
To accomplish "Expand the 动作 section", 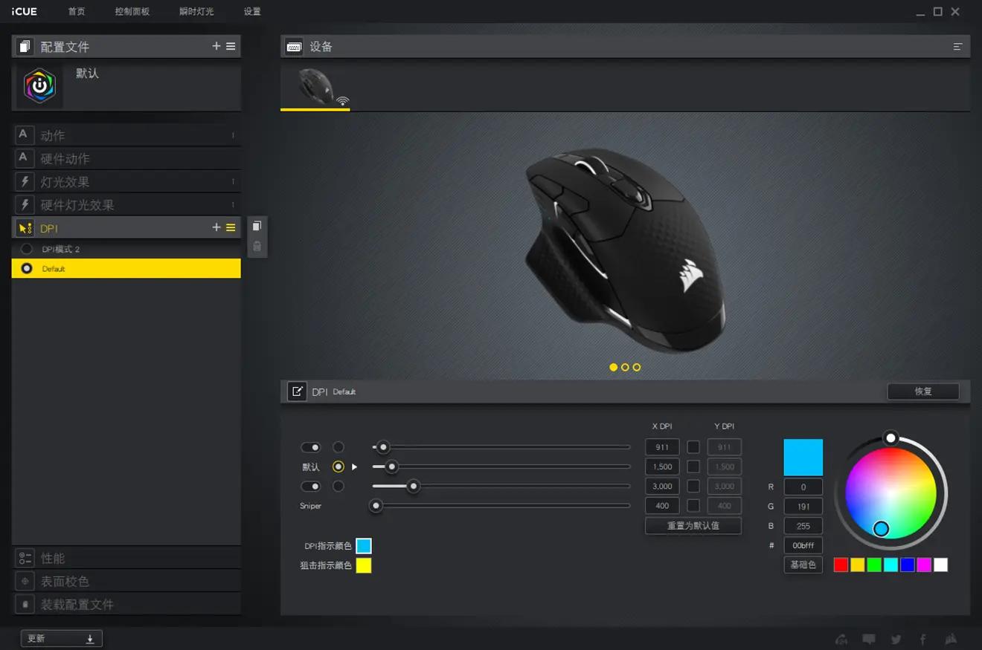I will coord(126,135).
